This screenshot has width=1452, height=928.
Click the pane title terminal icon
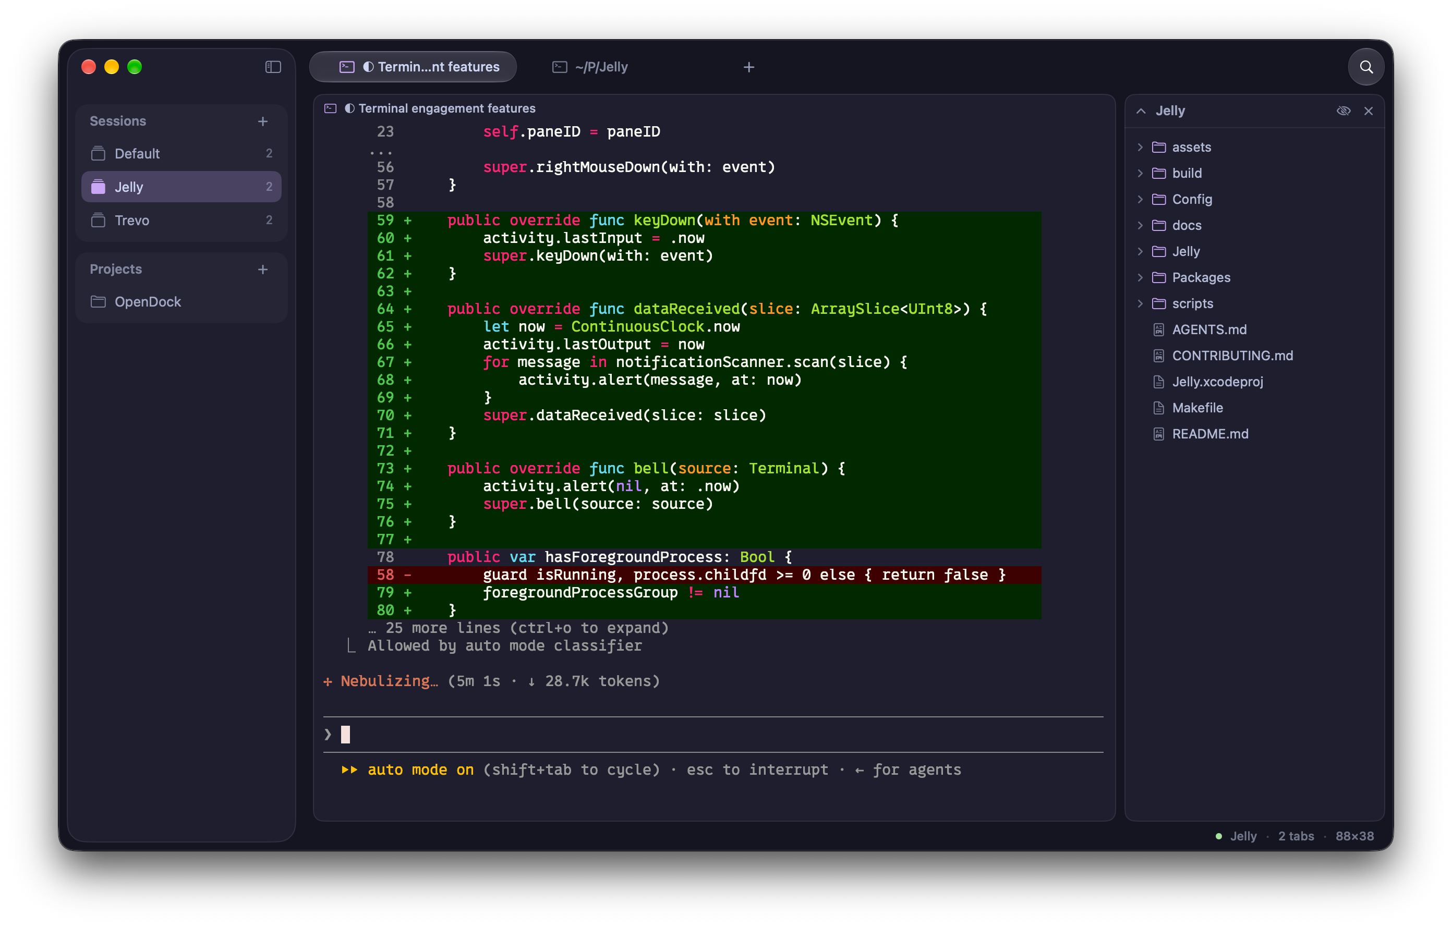click(x=331, y=108)
